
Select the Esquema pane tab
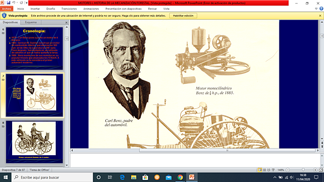pos(30,22)
